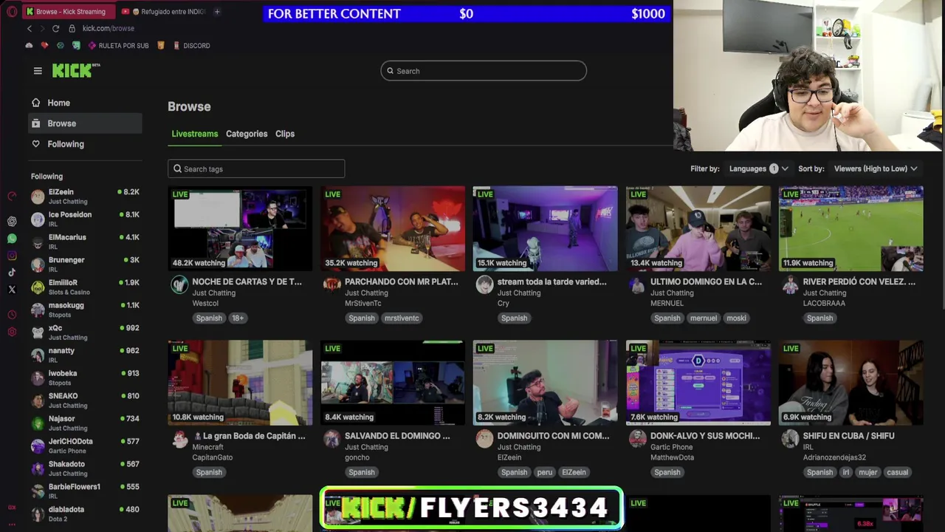Expand the Languages filter dropdown
The image size is (945, 532).
759,168
